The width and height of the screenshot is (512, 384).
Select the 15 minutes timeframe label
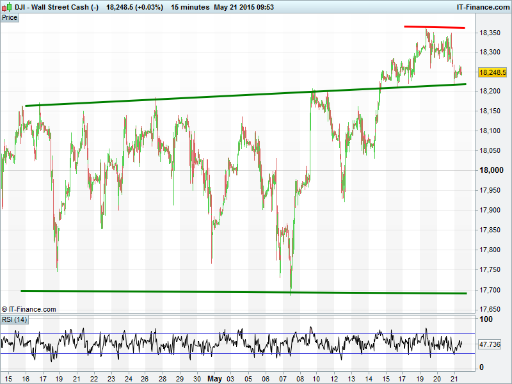pos(190,7)
